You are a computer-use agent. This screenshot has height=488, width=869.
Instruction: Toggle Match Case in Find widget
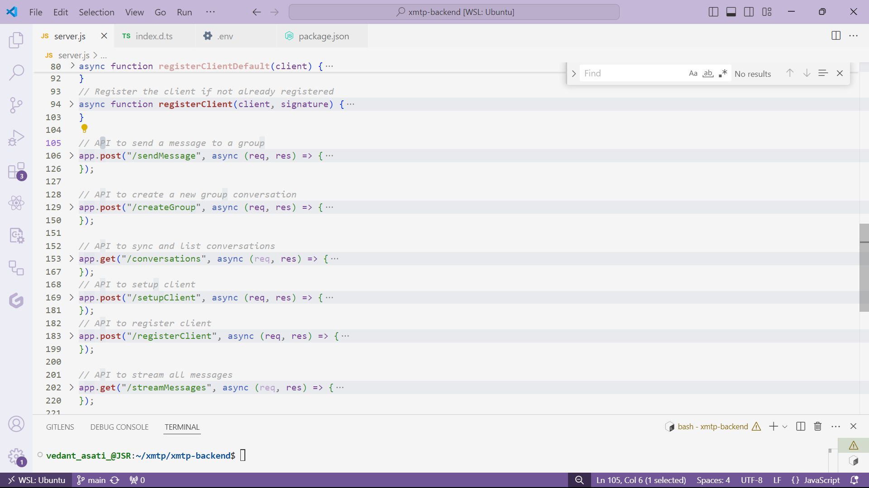693,73
